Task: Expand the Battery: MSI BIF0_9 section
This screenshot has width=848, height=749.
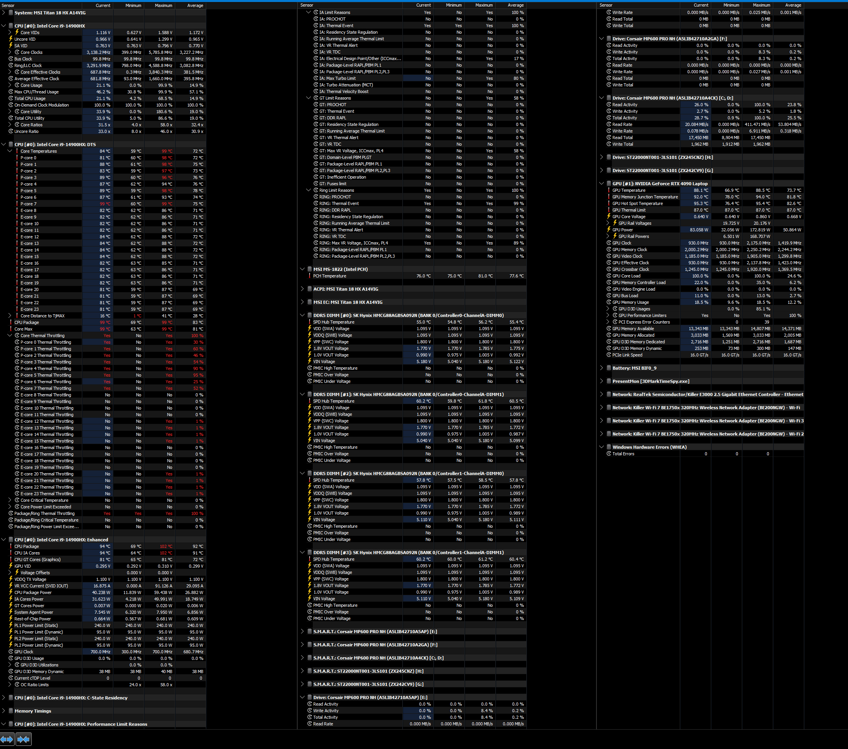Action: pyautogui.click(x=602, y=368)
